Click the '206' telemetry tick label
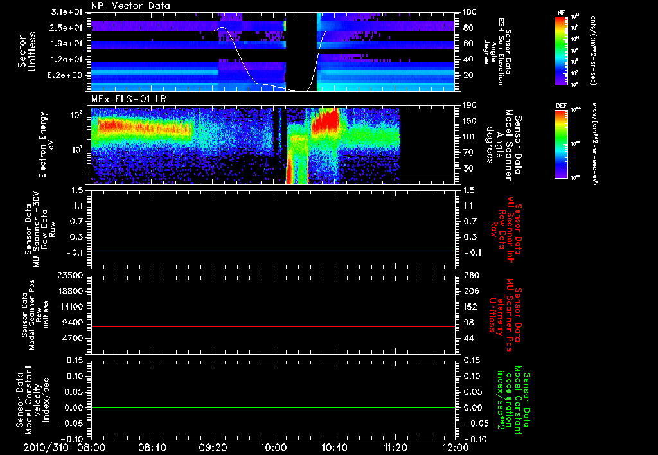The width and height of the screenshot is (658, 455). coord(470,291)
